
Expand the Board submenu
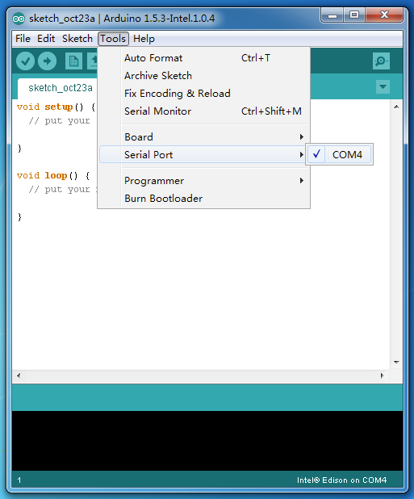(x=204, y=137)
